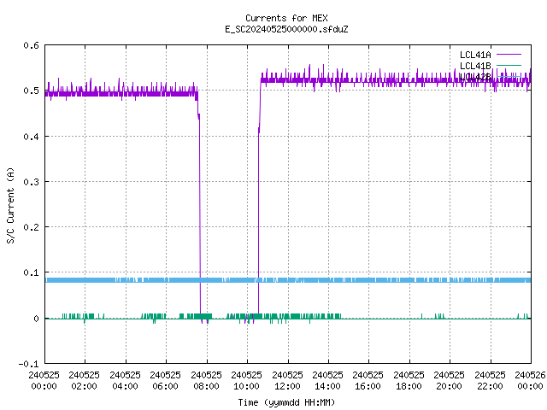Click the filename 'E_SC20240525000000.sfduZ' subtitle
547x410 pixels.
pyautogui.click(x=286, y=29)
